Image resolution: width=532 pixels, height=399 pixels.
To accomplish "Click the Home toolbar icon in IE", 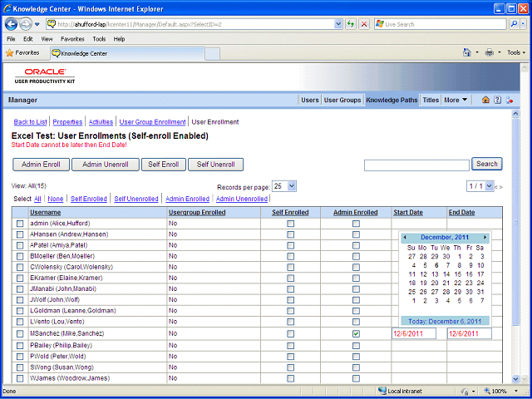I will coord(467,52).
